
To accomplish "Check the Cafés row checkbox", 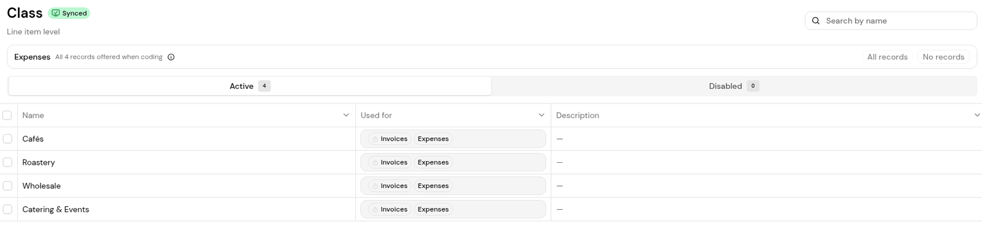I will point(7,139).
